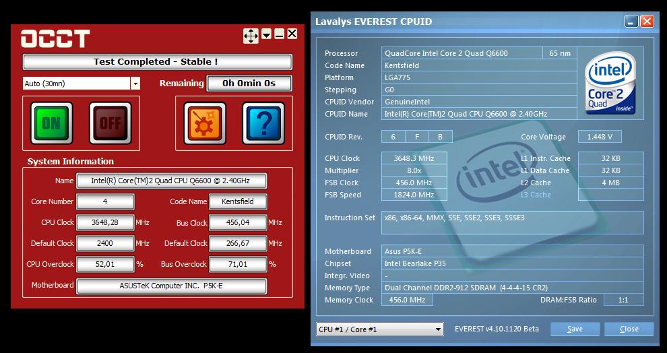Viewport: 667px width, 353px height.
Task: Click the OCCT Motherboard field ASUSTeK P5K-E
Action: point(171,286)
